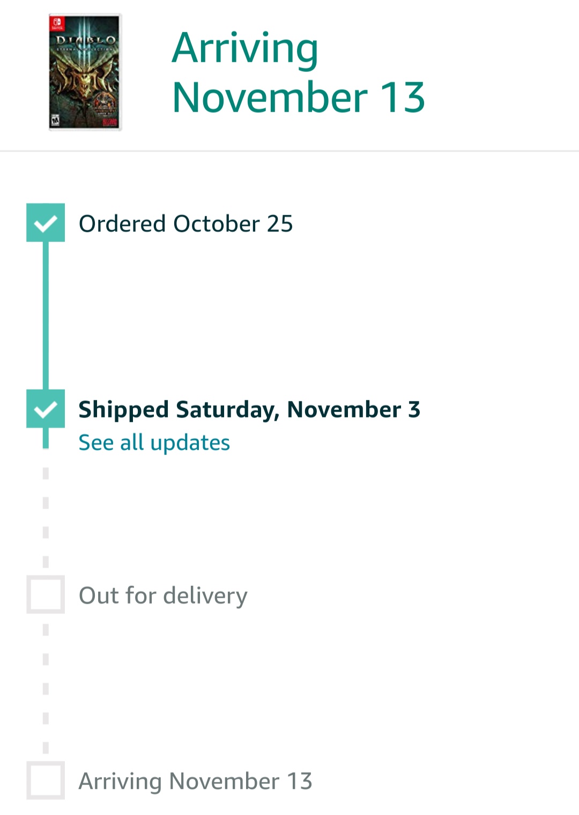Tap the Ordered October 25 status text
579x815 pixels.
click(185, 224)
